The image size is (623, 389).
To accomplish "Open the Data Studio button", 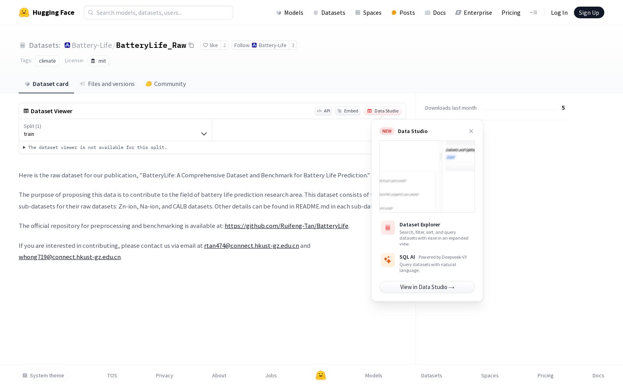I will tap(382, 111).
